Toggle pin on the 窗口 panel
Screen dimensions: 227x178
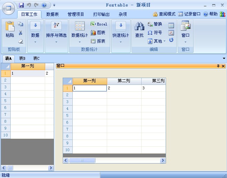pyautogui.click(x=218, y=66)
